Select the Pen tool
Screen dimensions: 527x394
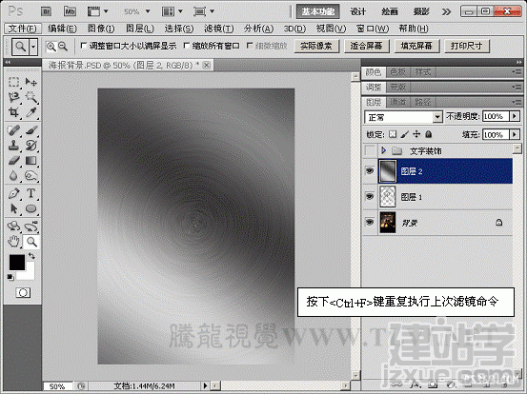pos(13,193)
